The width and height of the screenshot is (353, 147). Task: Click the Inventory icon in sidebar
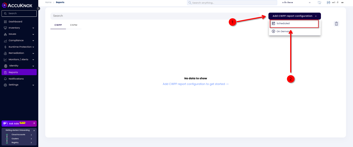5,28
